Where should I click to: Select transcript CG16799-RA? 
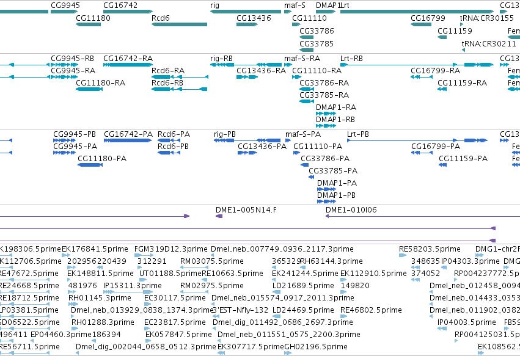pyautogui.click(x=436, y=71)
